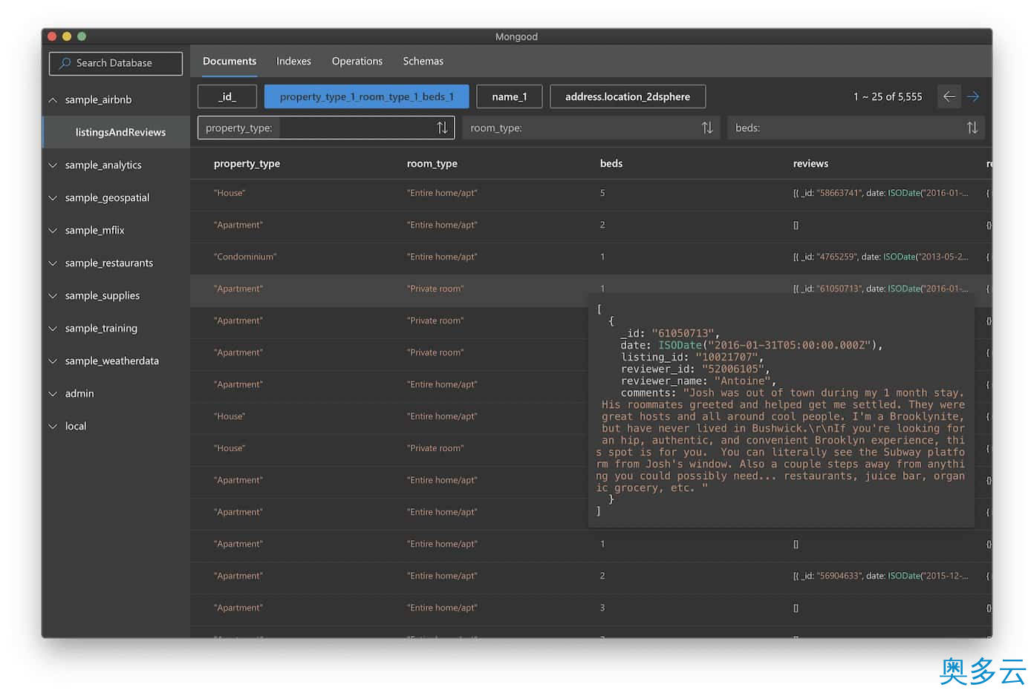Click the room_type column header
Viewport: 1034px width, 693px height.
coord(432,164)
